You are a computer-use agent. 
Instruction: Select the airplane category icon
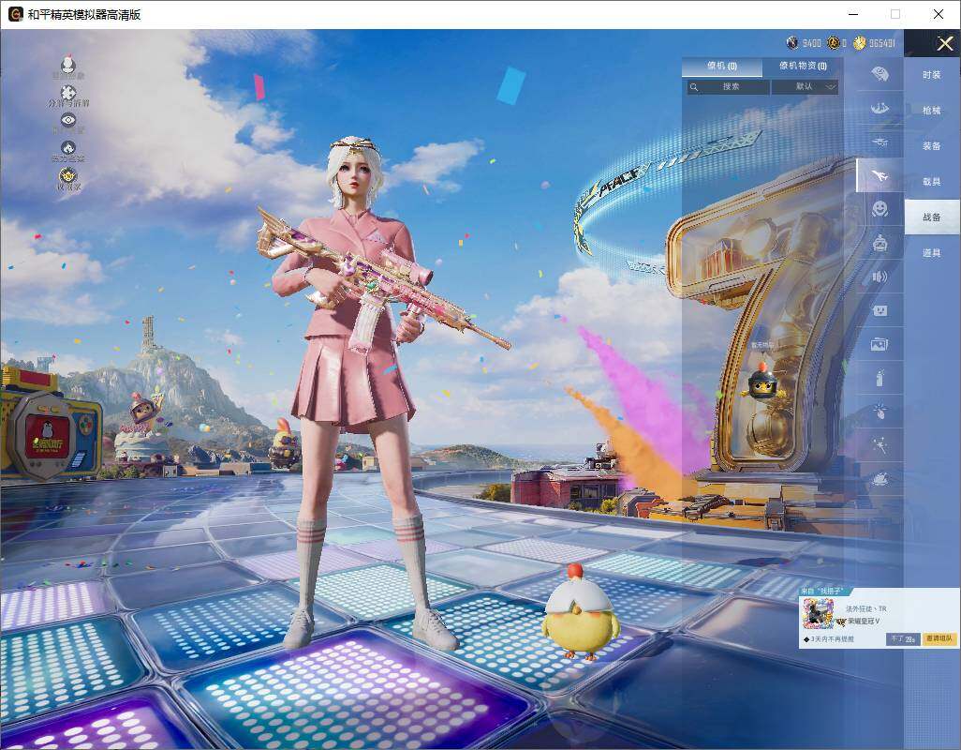tap(880, 176)
